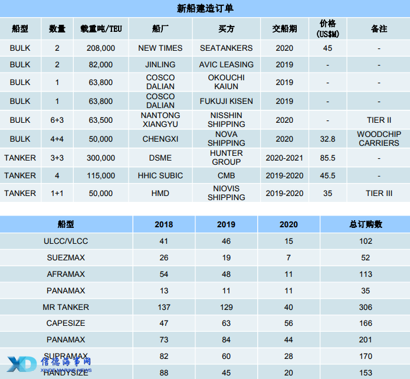Select the WOODCHIP CARRIERS remark cell
This screenshot has width=410, height=379.
[x=379, y=139]
